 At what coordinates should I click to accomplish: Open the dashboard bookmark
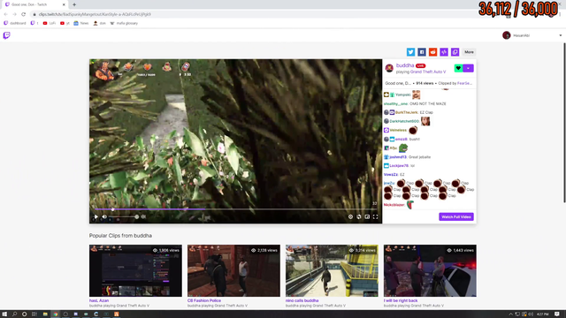(x=15, y=23)
